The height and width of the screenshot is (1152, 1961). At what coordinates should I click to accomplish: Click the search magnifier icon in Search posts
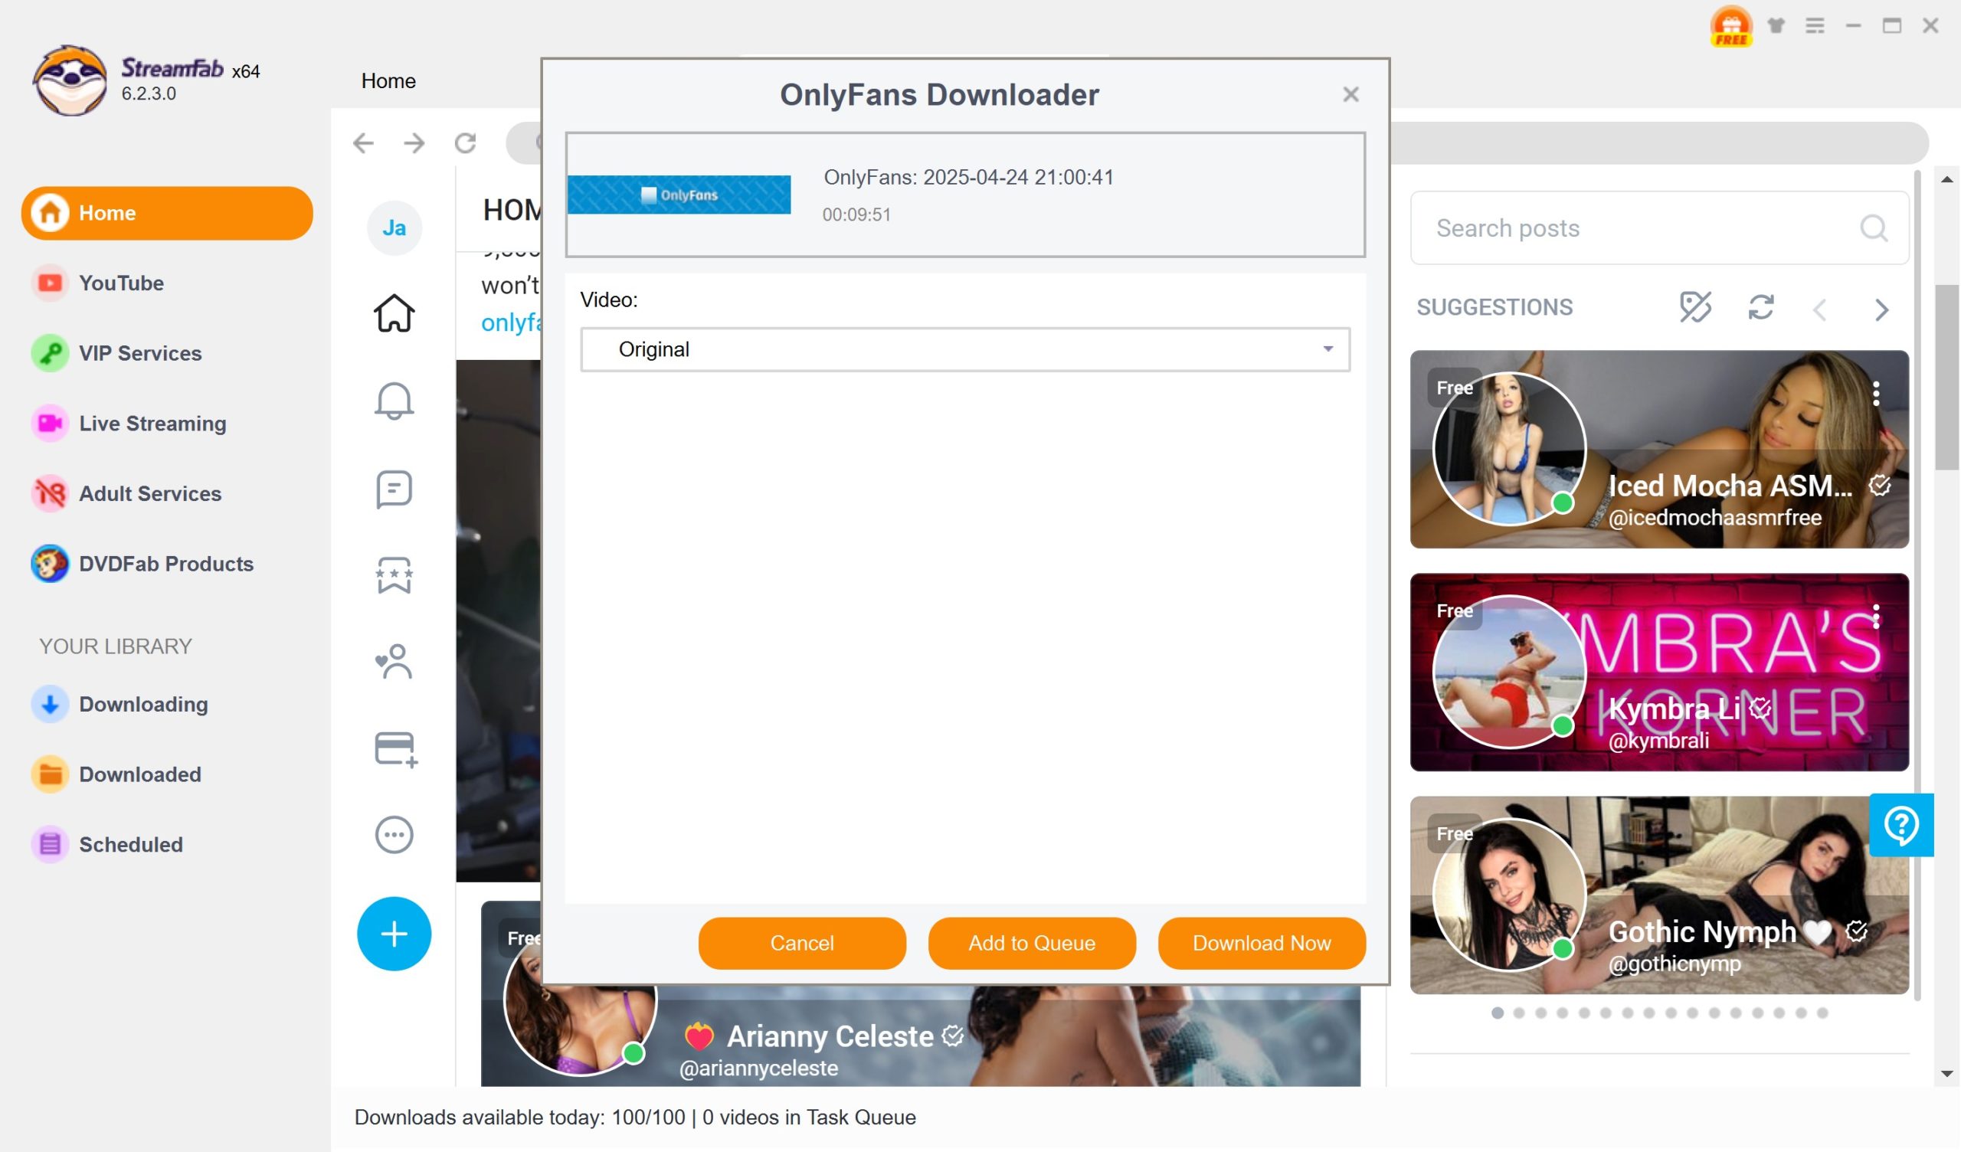click(x=1874, y=228)
